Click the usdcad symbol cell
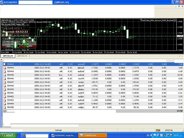 (x=81, y=75)
